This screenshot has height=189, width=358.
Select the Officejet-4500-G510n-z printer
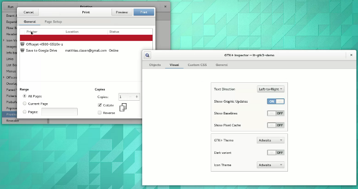(86, 44)
